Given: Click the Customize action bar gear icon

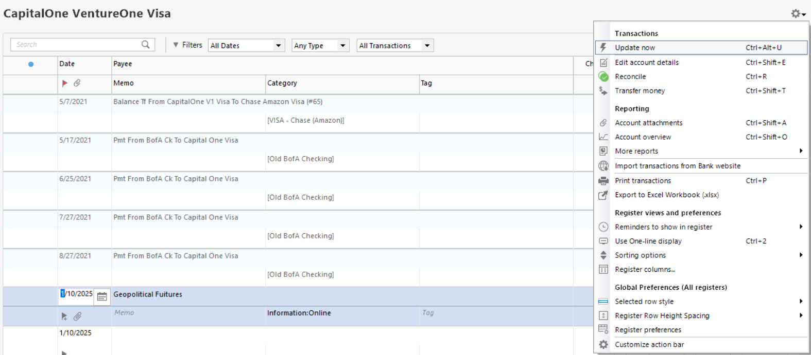Looking at the screenshot, I should point(603,345).
